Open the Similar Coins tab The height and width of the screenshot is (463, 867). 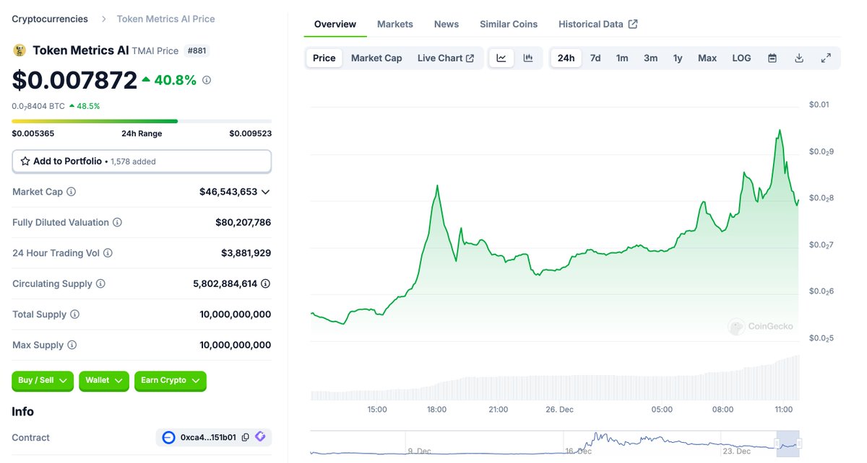pyautogui.click(x=509, y=24)
